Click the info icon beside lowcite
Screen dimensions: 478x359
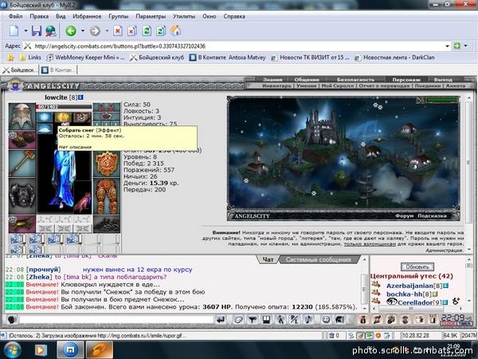(x=80, y=97)
